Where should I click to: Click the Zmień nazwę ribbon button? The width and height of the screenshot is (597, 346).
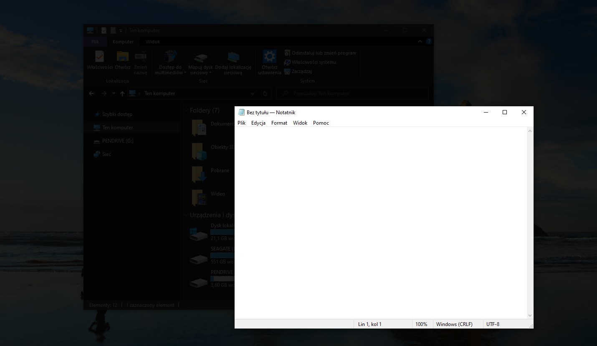[141, 63]
